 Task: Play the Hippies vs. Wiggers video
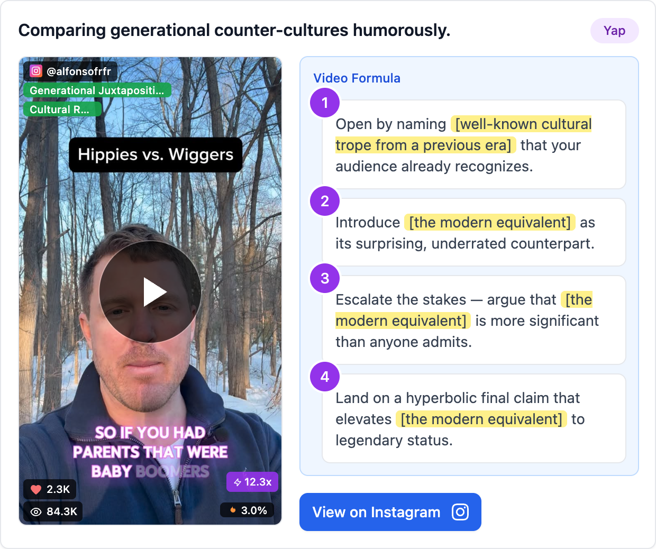(x=150, y=292)
